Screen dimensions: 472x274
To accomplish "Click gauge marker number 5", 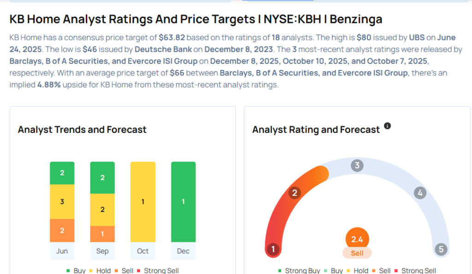I will 441,250.
